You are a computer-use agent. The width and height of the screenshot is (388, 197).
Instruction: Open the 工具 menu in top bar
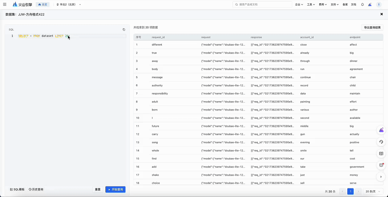pyautogui.click(x=311, y=5)
